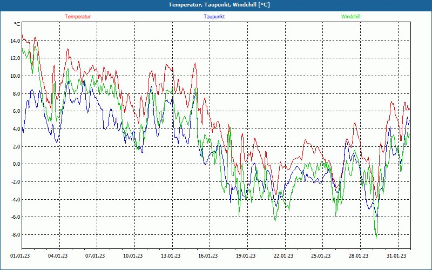
Task: Click the -4,0 y-axis value
Action: pyautogui.click(x=16, y=199)
